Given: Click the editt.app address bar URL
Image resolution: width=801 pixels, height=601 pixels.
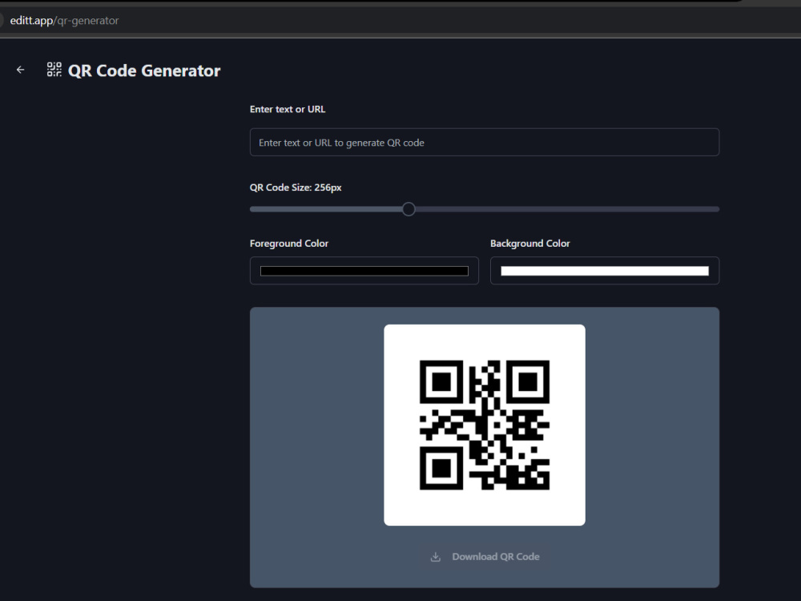Looking at the screenshot, I should click(64, 21).
